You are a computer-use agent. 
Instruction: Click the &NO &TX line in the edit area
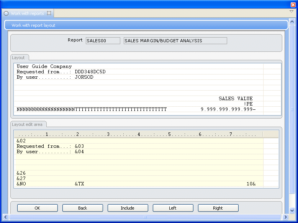pyautogui.click(x=138, y=184)
